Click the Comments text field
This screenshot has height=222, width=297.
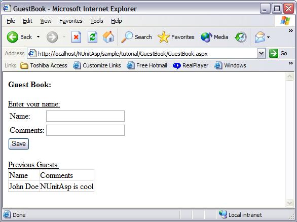85,130
